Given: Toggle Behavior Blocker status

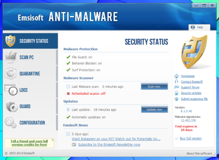Looking at the screenshot, I should [87, 63].
